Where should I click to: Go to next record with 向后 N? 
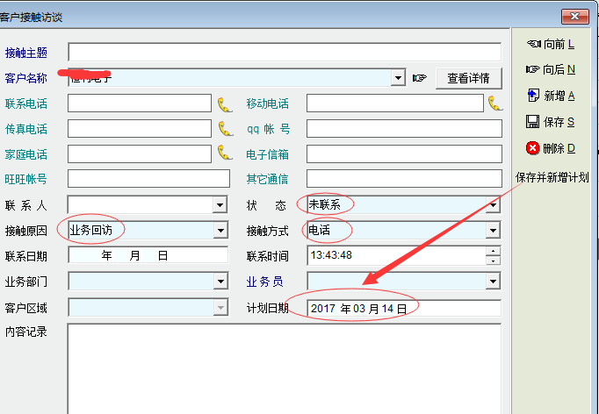(x=550, y=69)
